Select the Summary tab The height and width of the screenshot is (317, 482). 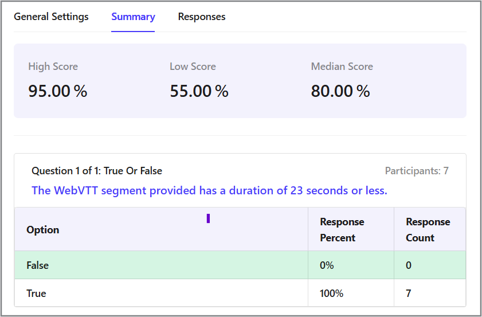(133, 17)
